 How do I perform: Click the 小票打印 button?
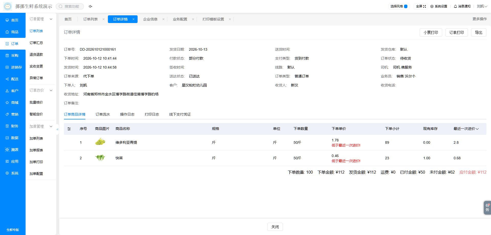(x=431, y=32)
